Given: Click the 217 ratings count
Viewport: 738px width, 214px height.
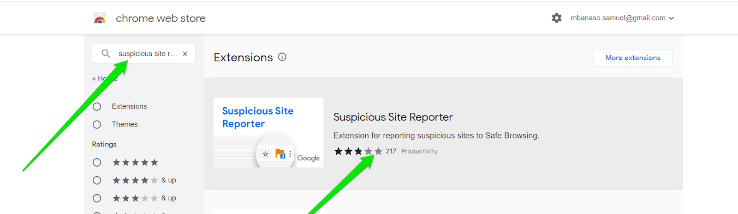Looking at the screenshot, I should (391, 151).
